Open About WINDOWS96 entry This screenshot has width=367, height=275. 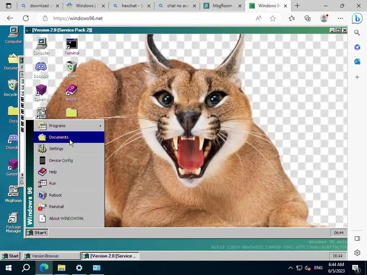(x=69, y=218)
